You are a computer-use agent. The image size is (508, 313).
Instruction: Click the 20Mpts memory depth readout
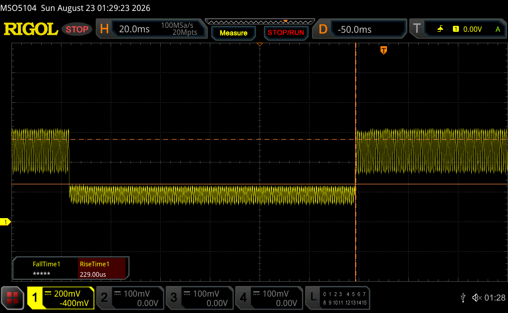point(185,32)
